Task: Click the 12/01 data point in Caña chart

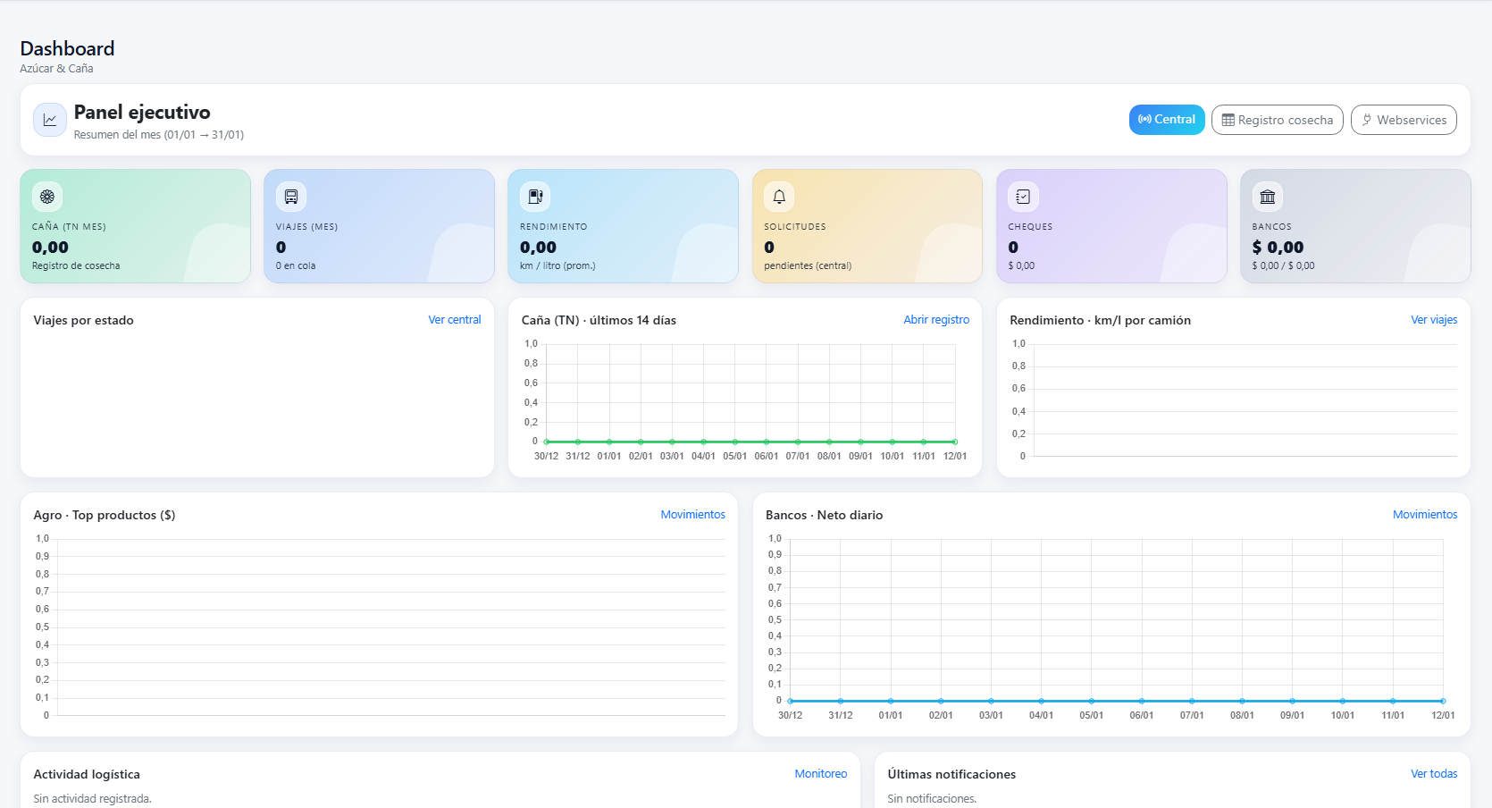Action: [955, 442]
